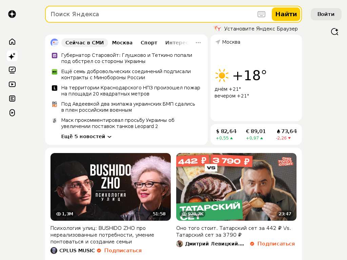
Task: Expand Ещё 5 новостей list
Action: (x=86, y=137)
